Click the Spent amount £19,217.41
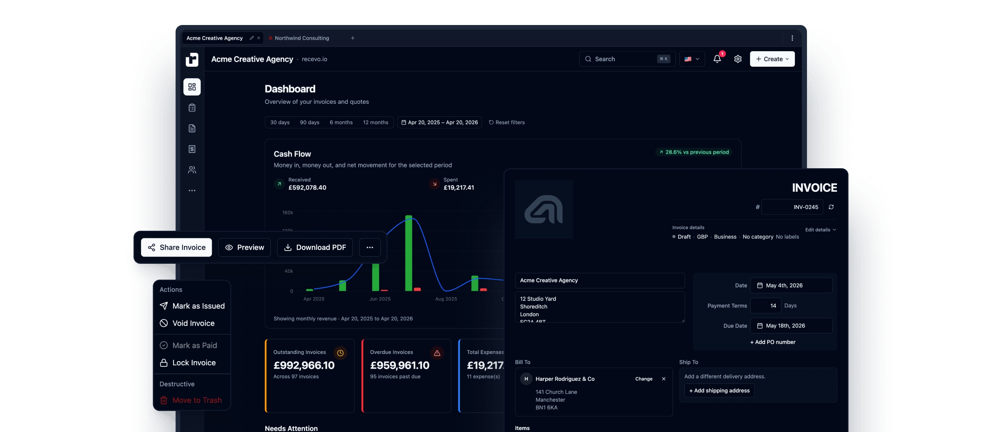982x432 pixels. click(x=458, y=188)
